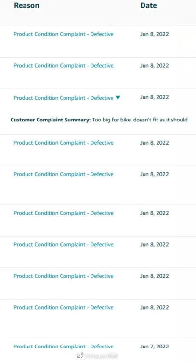
Task: Click the first row's Jun 8, 2022 date
Action: [x=155, y=34]
